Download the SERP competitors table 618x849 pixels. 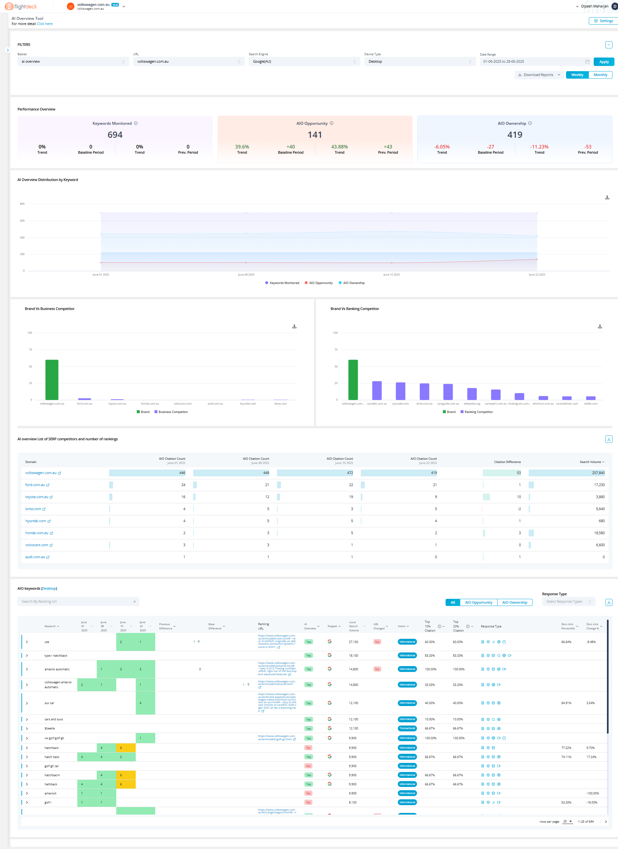pos(609,439)
